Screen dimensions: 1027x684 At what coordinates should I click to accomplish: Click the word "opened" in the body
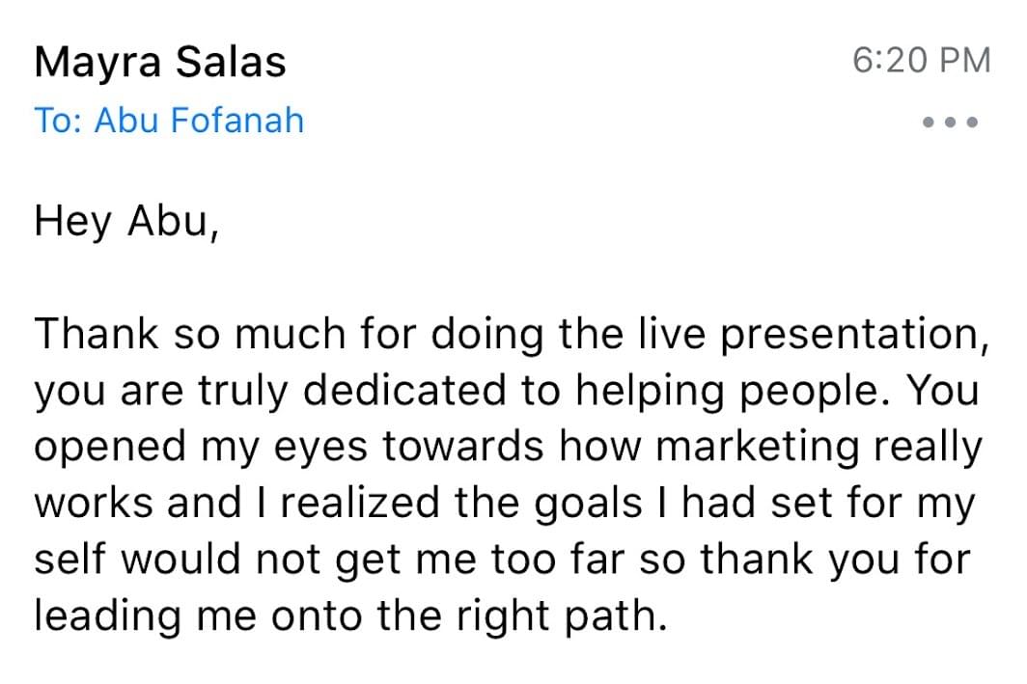click(x=110, y=449)
